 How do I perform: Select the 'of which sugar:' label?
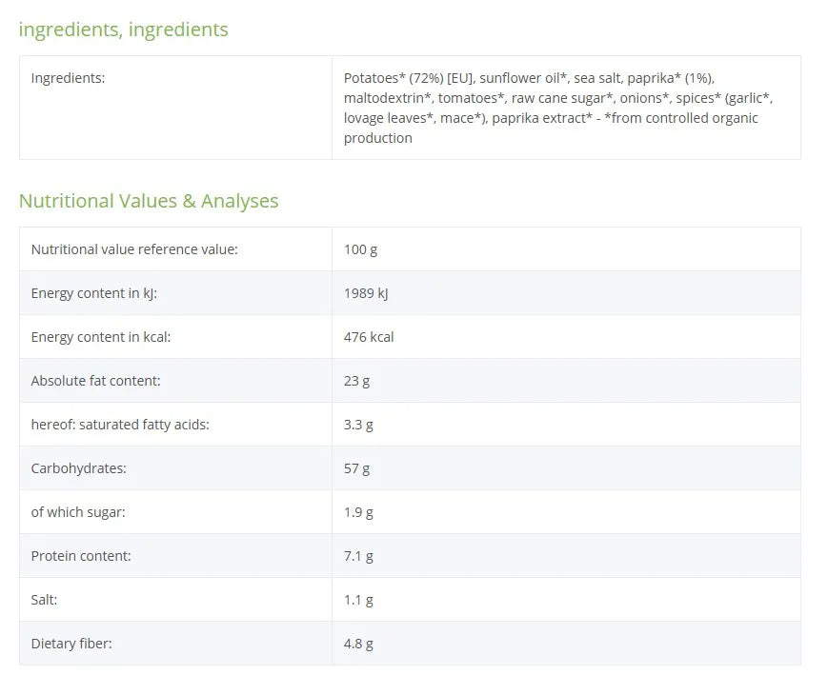[78, 512]
